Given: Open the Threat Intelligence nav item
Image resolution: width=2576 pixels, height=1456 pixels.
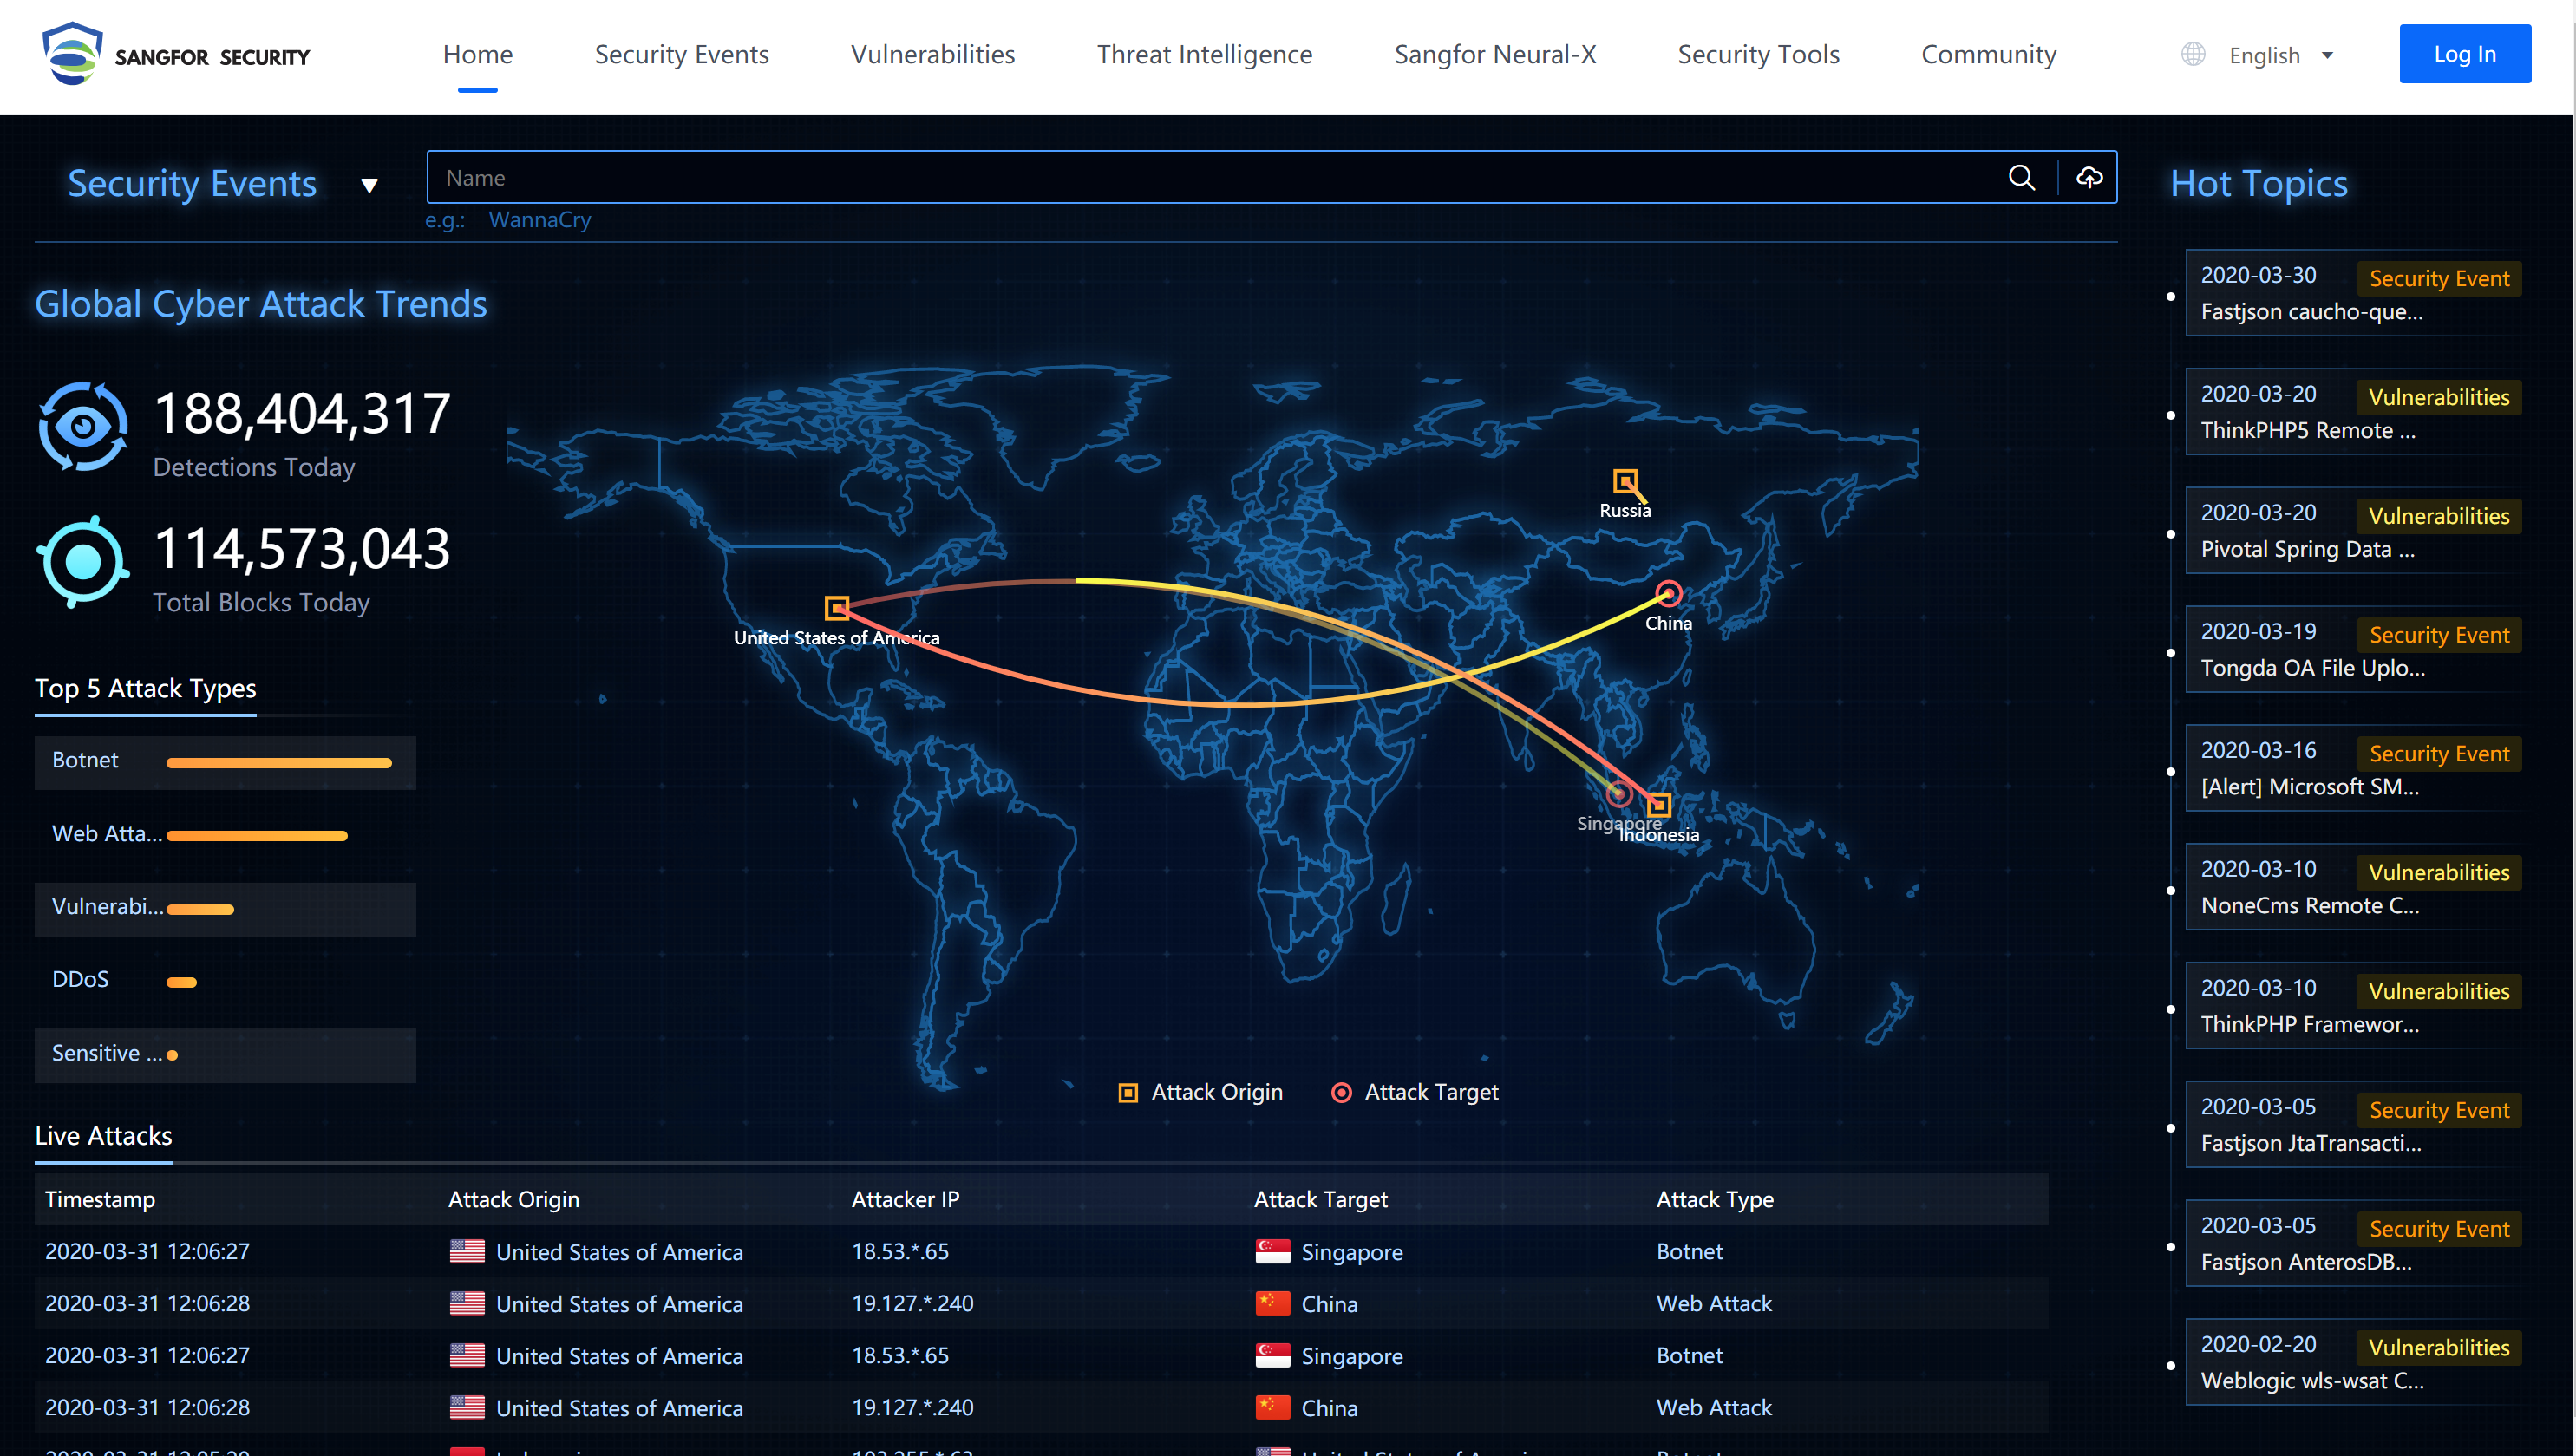Looking at the screenshot, I should [1204, 55].
